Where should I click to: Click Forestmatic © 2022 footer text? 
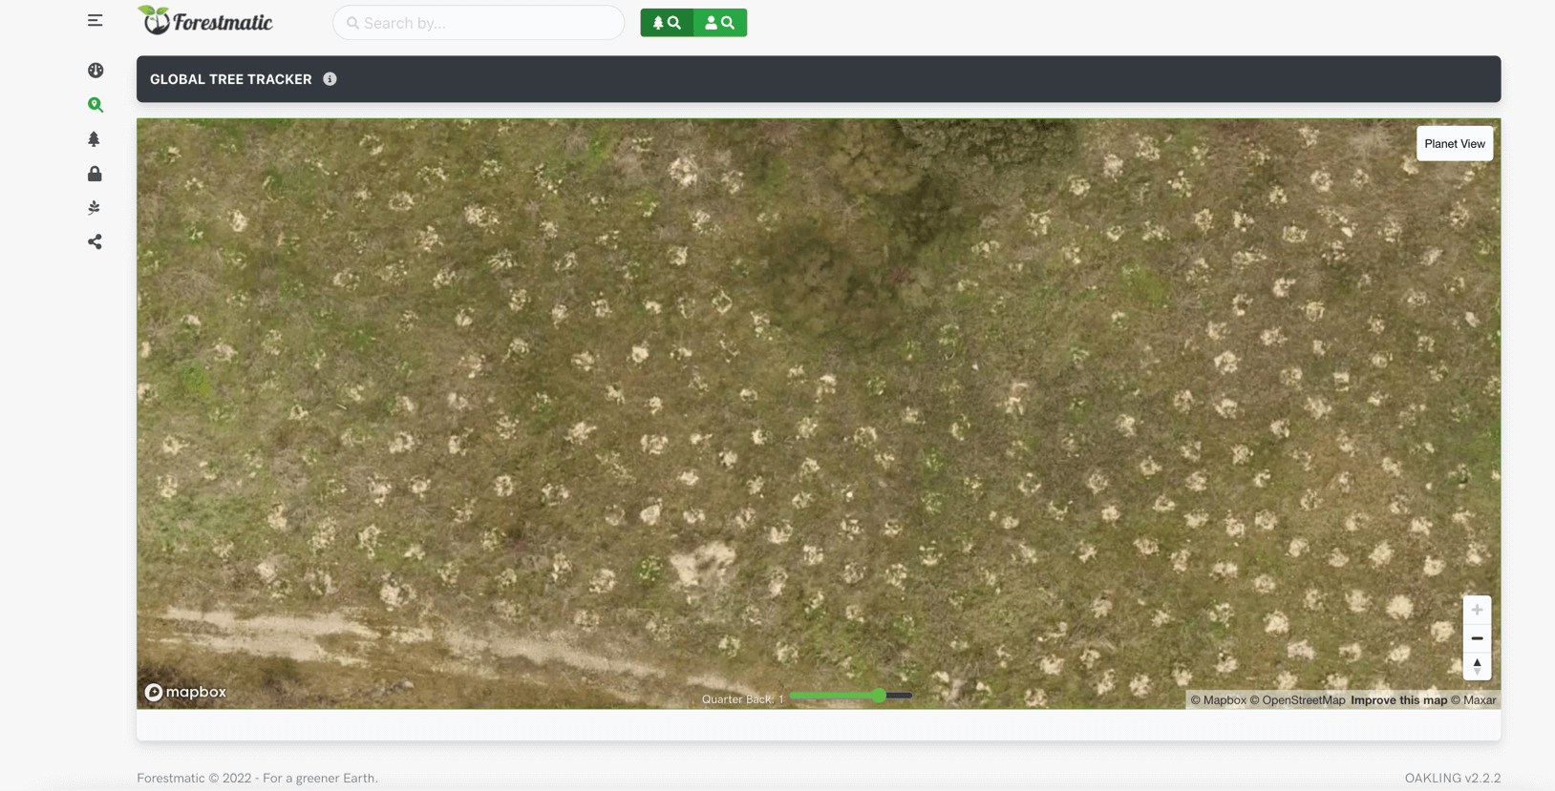tap(257, 779)
